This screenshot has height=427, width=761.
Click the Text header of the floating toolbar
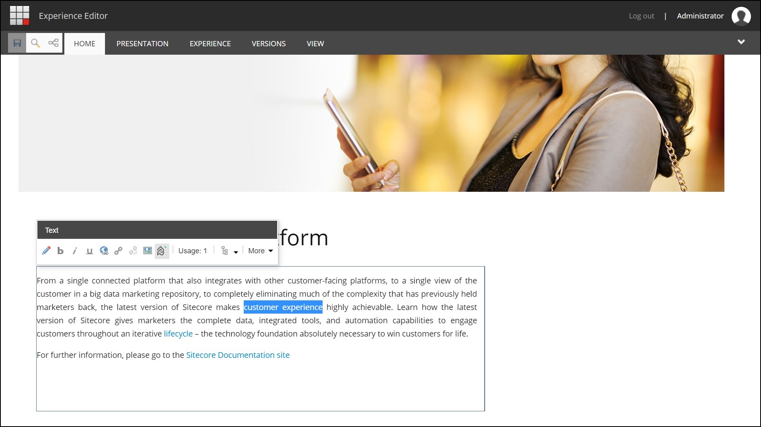pos(157,230)
